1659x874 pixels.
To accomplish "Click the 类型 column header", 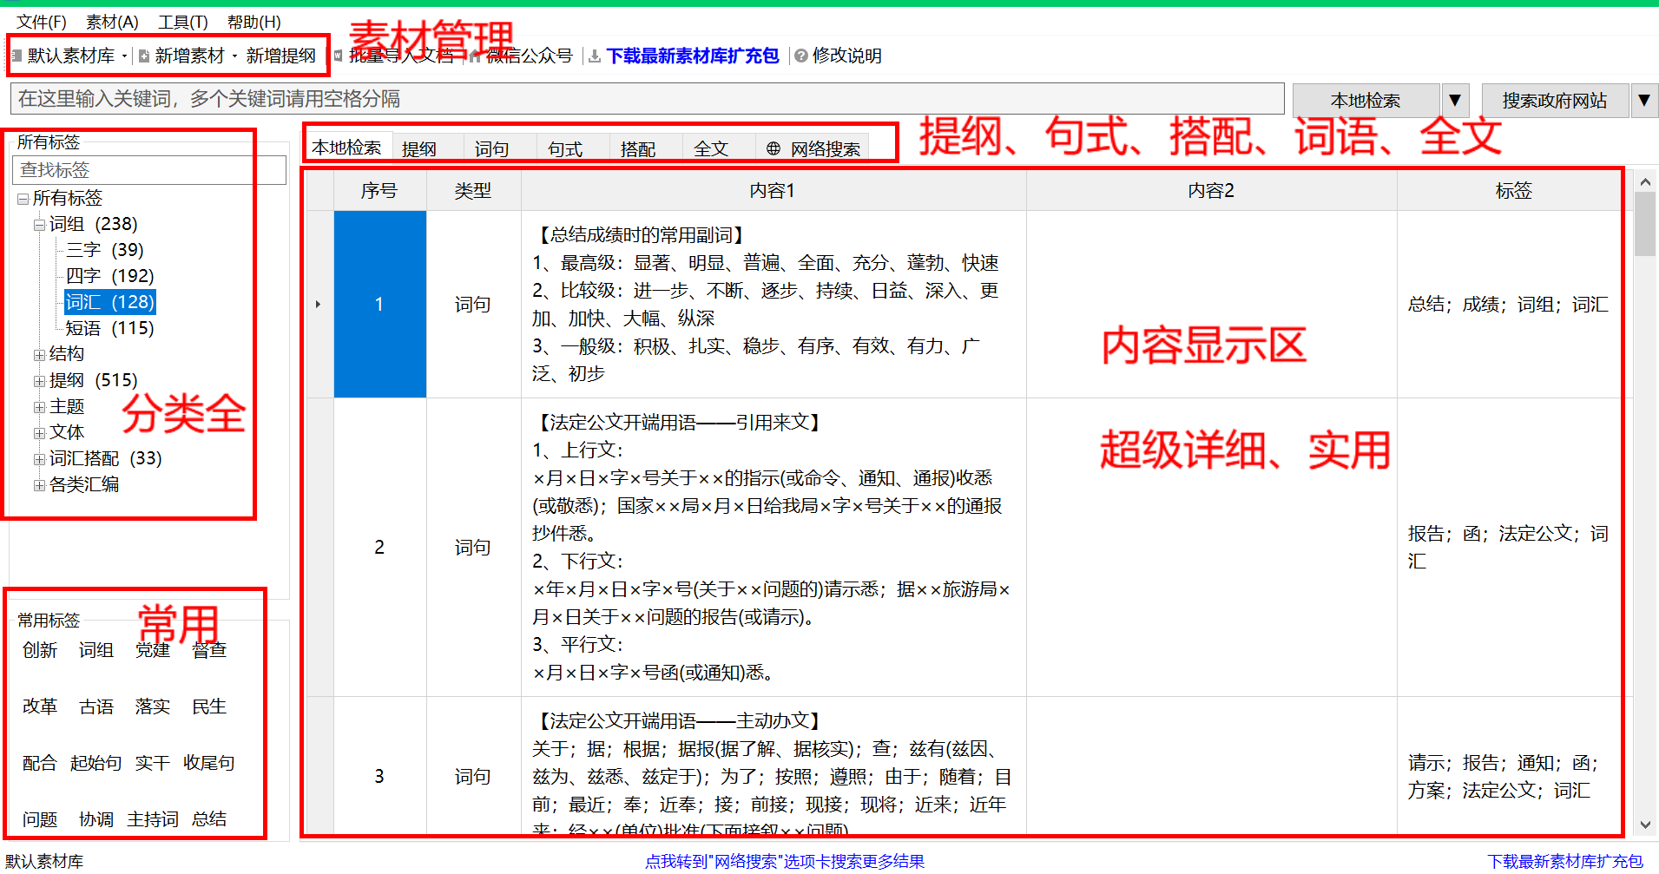I will coord(473,191).
